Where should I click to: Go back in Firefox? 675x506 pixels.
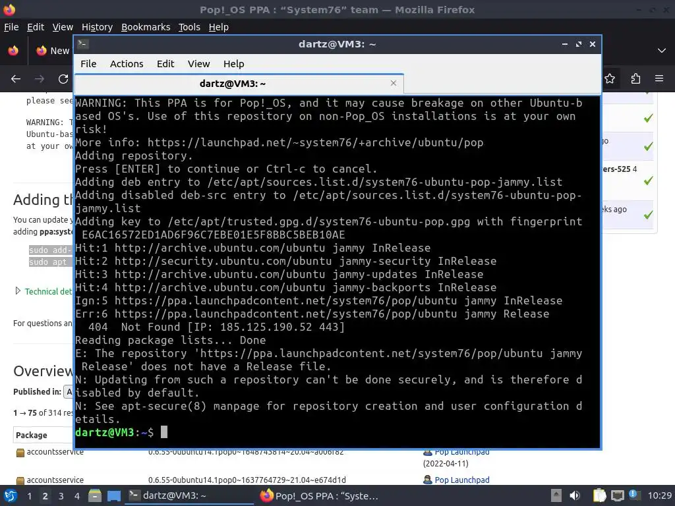tap(16, 79)
